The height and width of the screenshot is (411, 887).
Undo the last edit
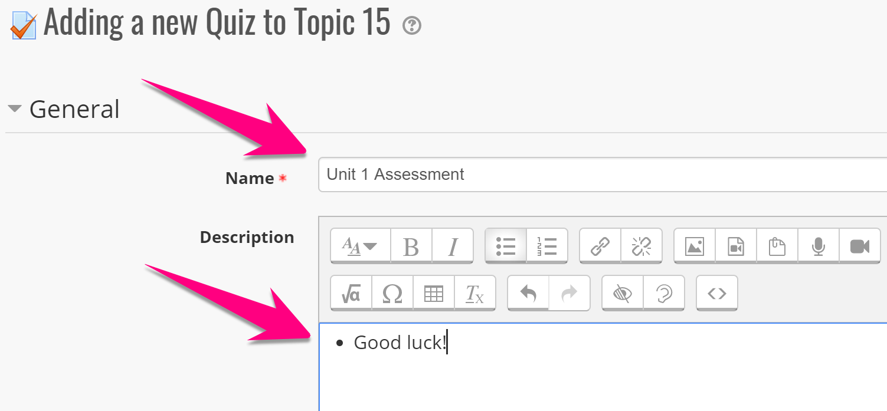point(528,293)
